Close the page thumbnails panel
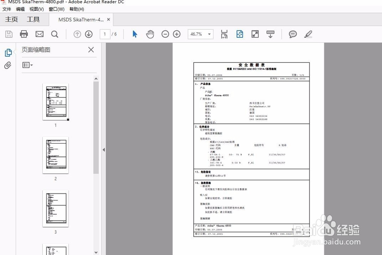Viewport: 382px width, 255px height. point(91,50)
